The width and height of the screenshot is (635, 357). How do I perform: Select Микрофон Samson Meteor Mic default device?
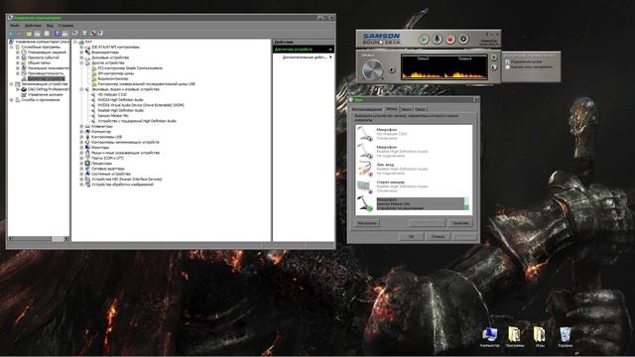pyautogui.click(x=413, y=204)
